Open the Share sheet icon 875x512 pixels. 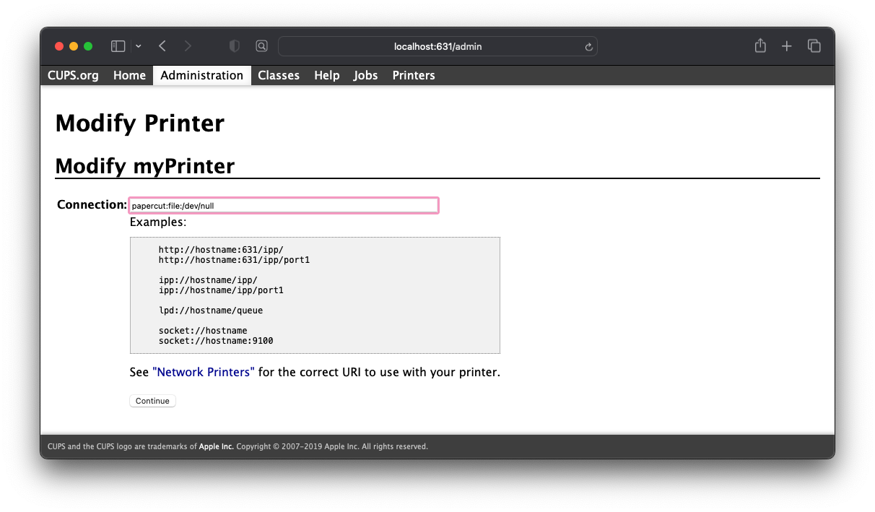760,45
